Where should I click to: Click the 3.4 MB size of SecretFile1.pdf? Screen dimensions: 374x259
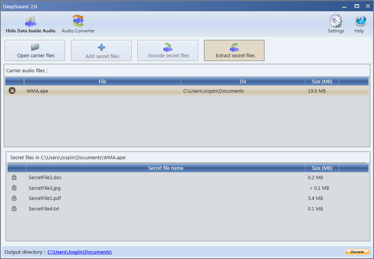[x=315, y=198]
